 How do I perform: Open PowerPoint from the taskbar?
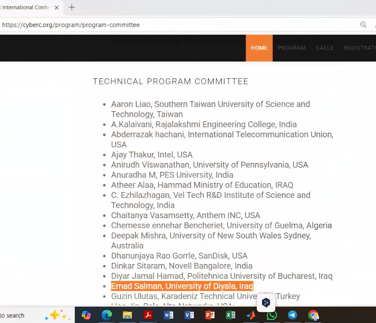click(x=210, y=315)
